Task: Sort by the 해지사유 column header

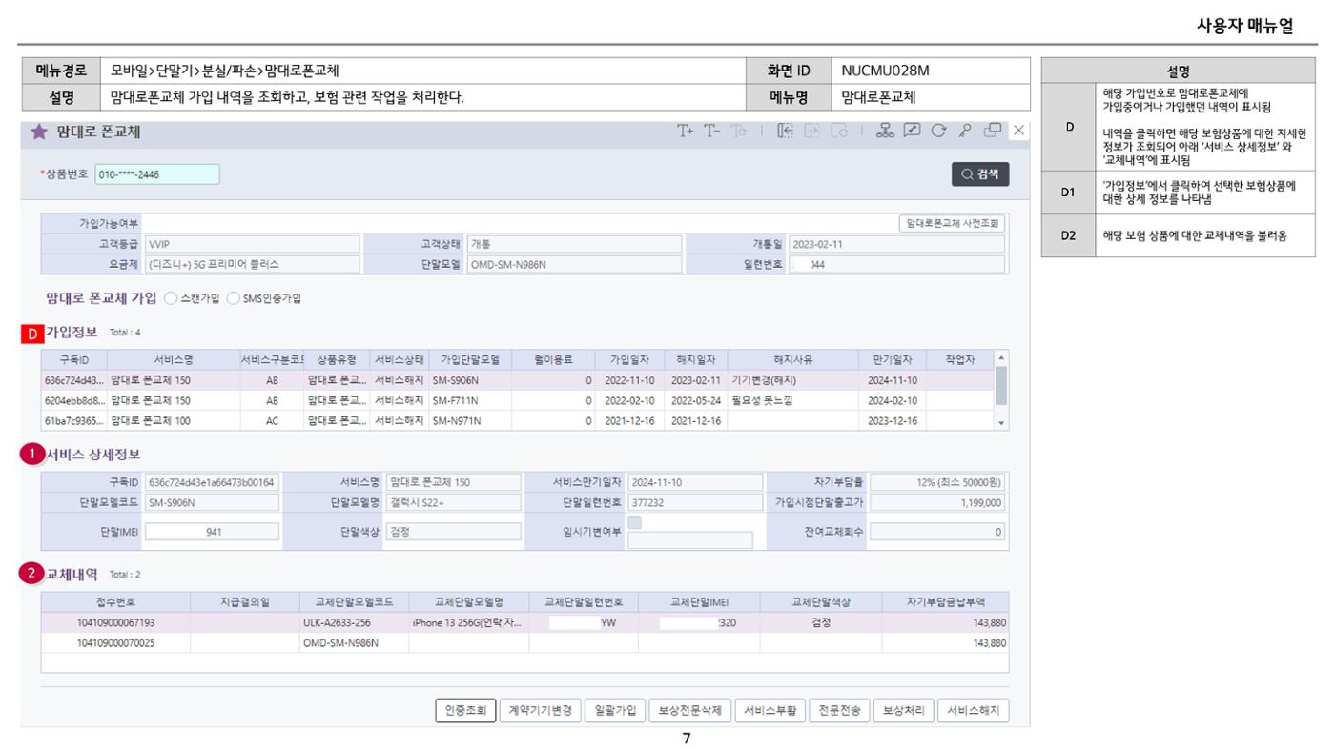Action: tap(792, 359)
